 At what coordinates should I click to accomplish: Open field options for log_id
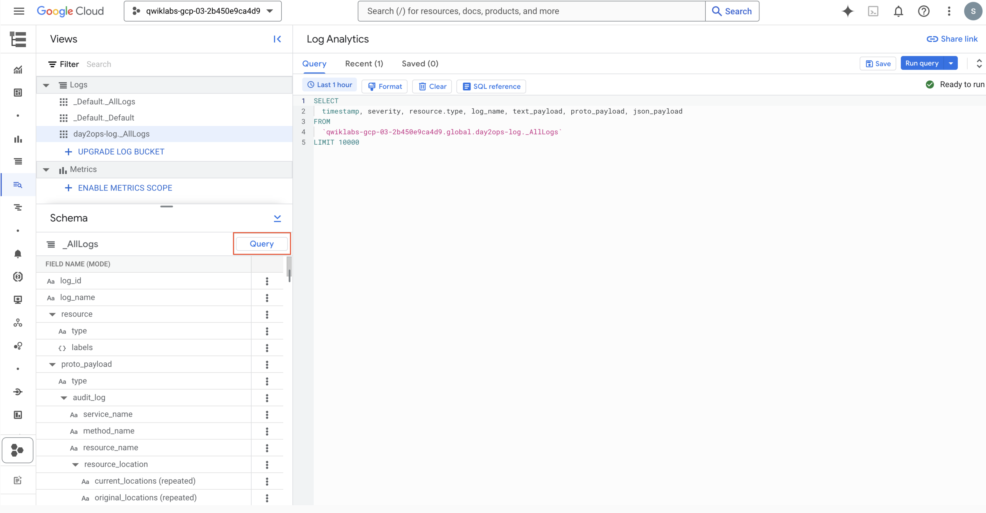(267, 281)
